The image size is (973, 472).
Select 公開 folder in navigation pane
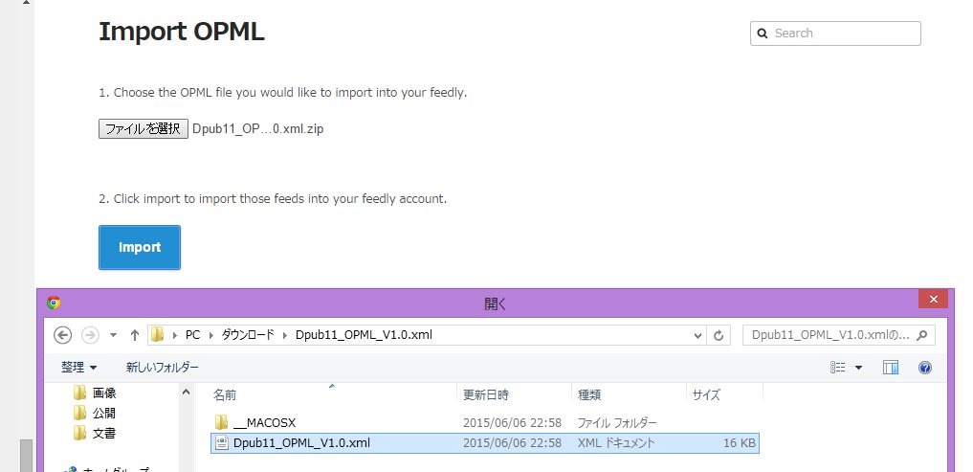coord(104,413)
